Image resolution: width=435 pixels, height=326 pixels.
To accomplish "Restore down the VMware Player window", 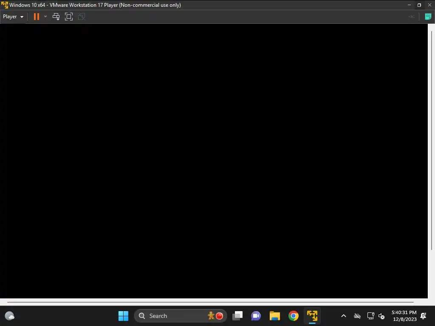I will coord(419,5).
